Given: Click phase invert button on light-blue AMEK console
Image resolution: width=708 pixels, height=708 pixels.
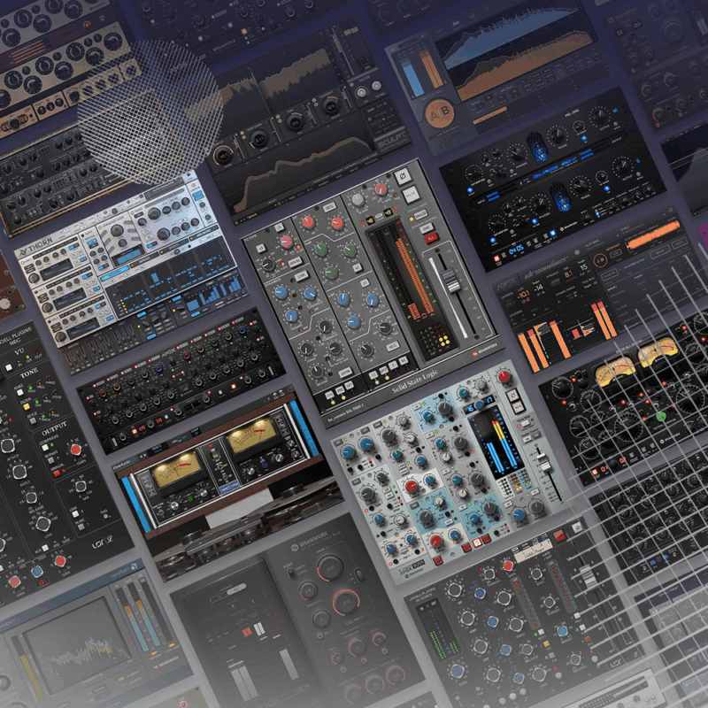Looking at the screenshot, I should click(x=513, y=397).
